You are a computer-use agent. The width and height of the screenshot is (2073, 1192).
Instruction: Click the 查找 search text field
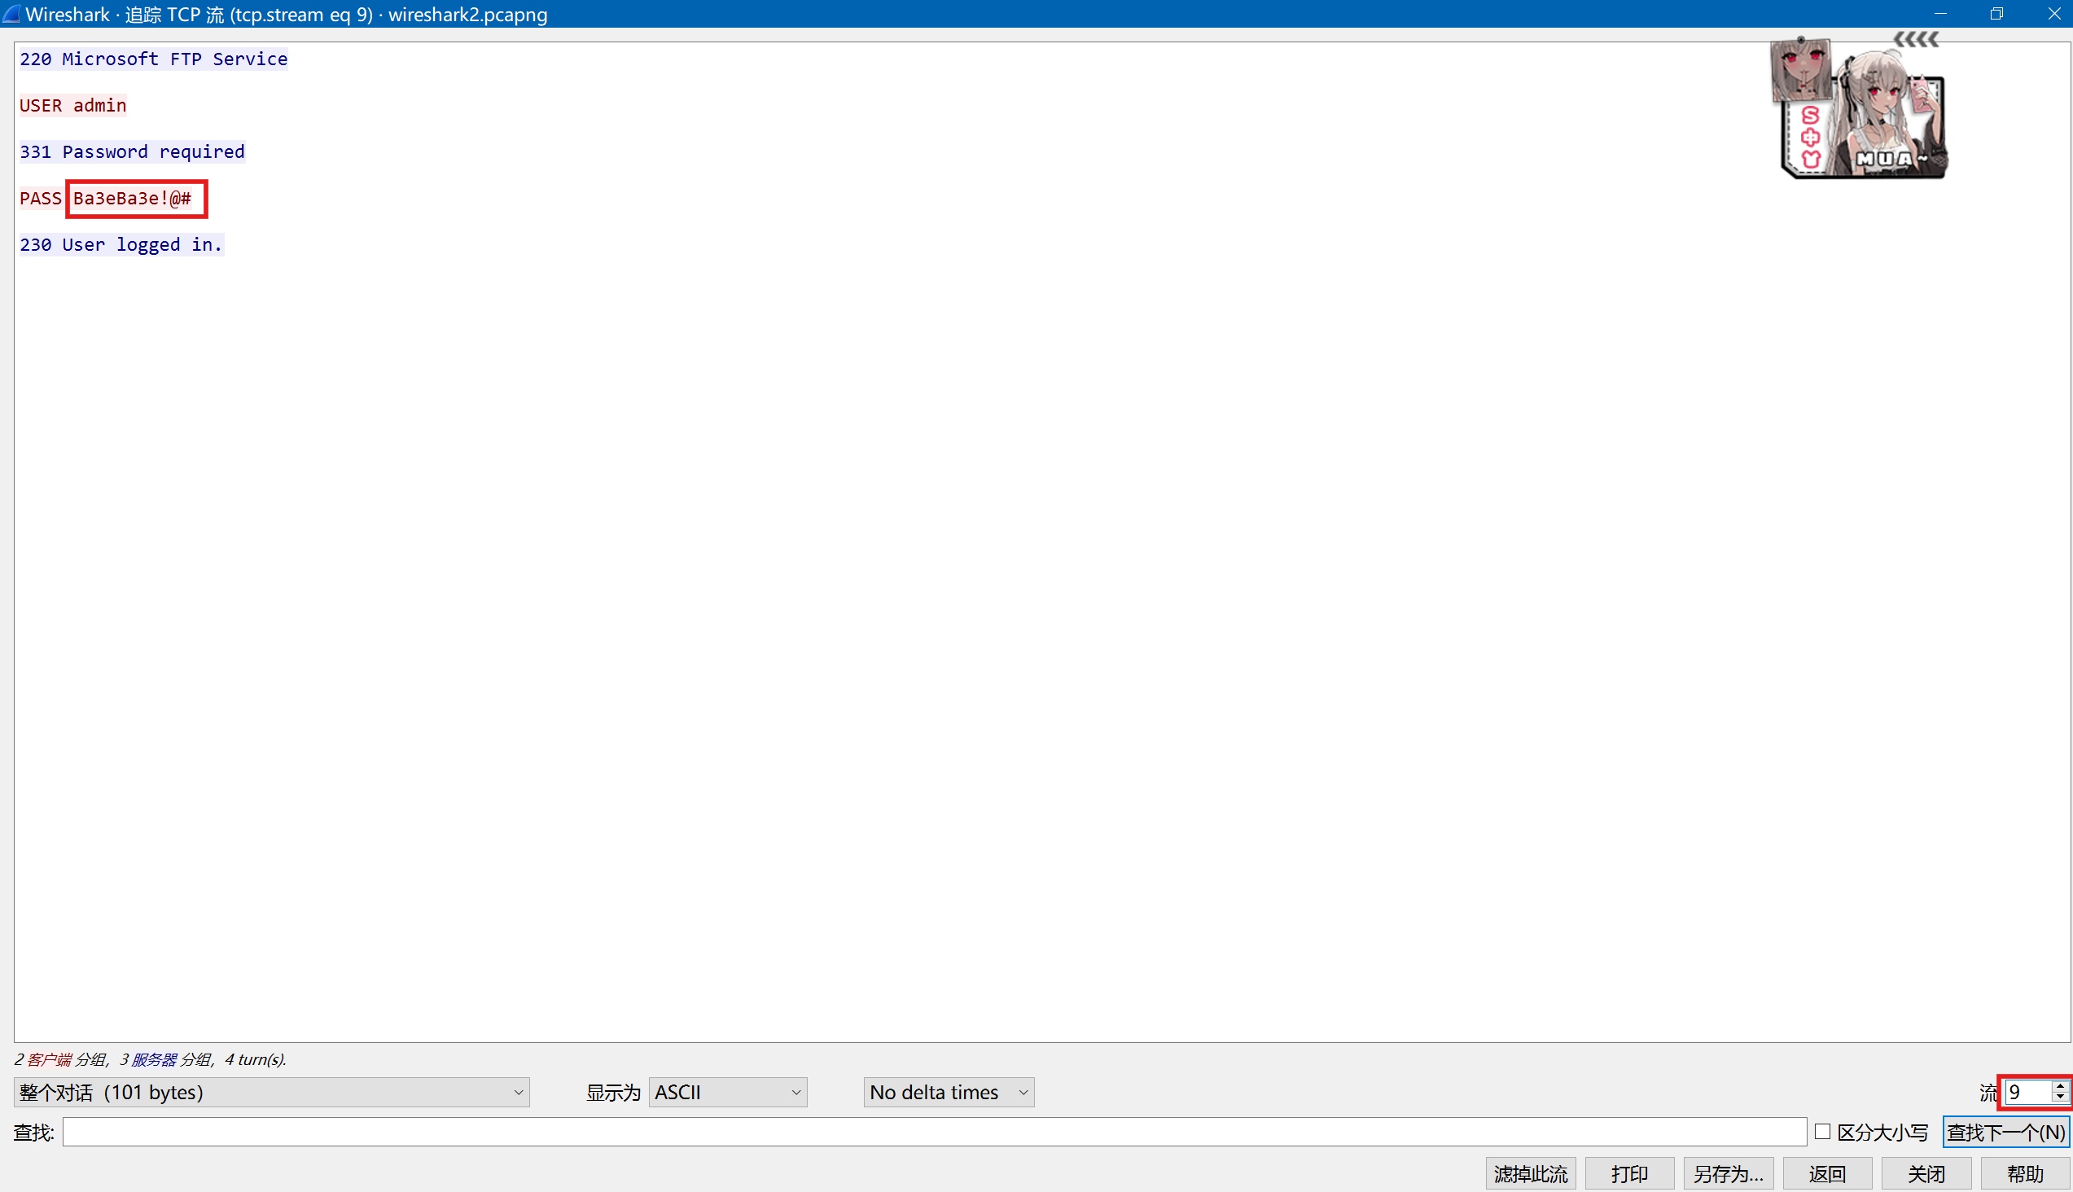coord(933,1133)
